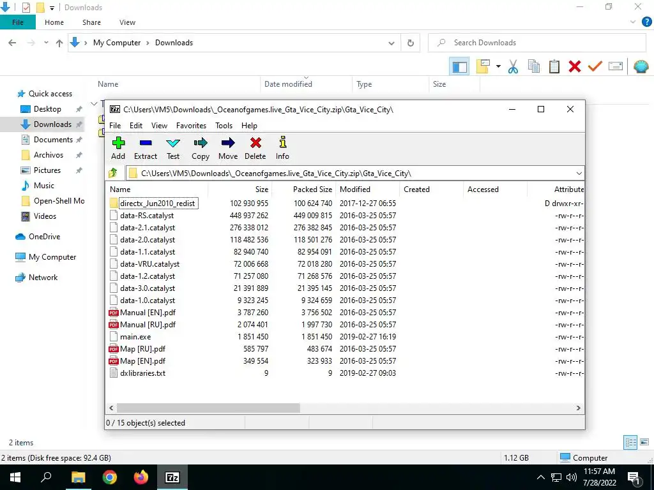Click the Explorer Help question mark icon

646,22
